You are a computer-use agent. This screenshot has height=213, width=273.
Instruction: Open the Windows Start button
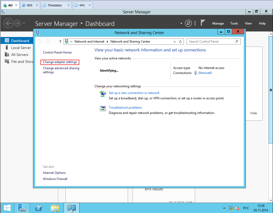point(7,208)
